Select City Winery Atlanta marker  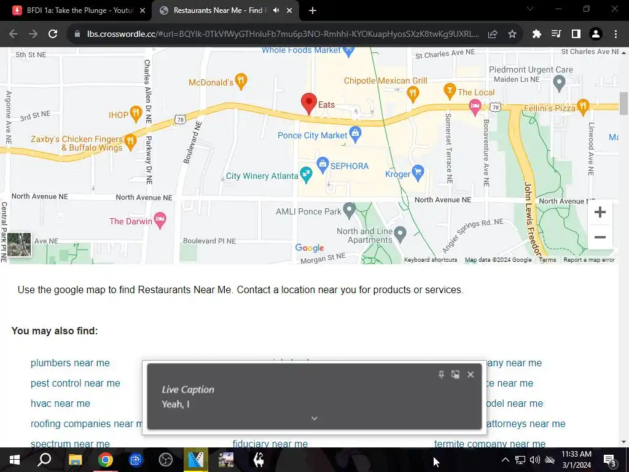pyautogui.click(x=306, y=175)
